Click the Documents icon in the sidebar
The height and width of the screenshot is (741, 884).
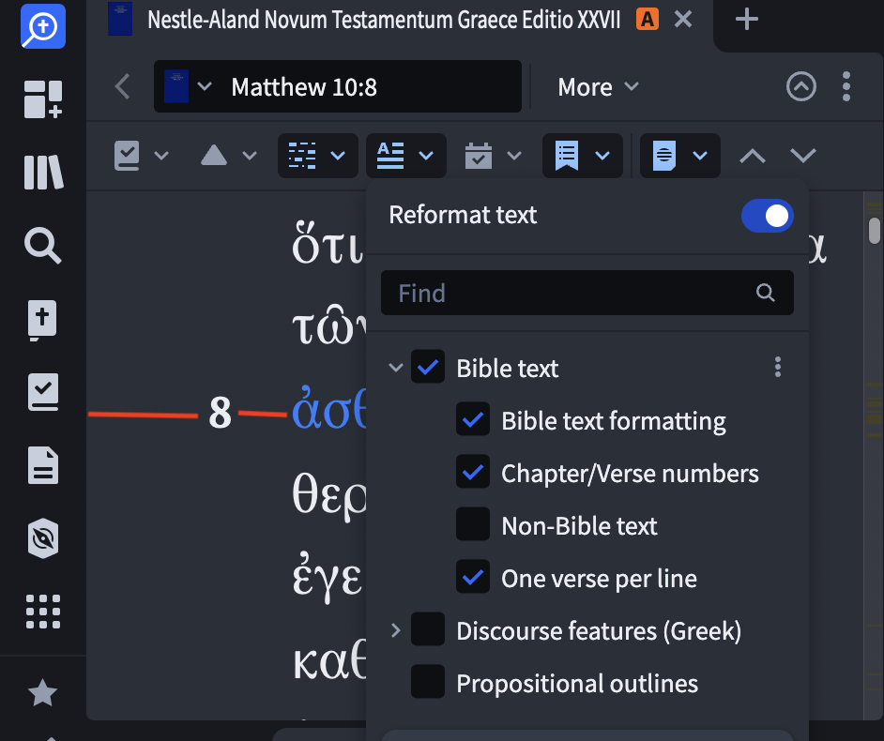41,465
